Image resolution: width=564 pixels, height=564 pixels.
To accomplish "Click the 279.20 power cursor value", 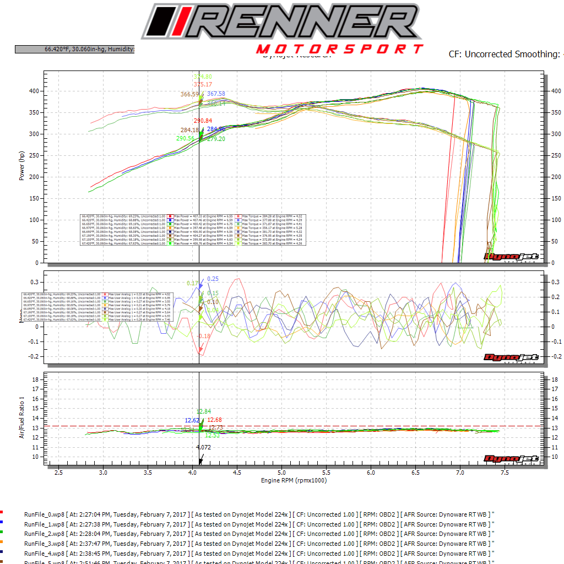I will (x=216, y=139).
